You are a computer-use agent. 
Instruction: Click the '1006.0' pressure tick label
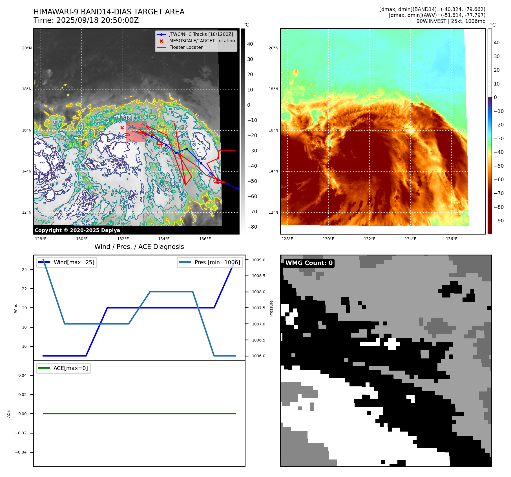pyautogui.click(x=258, y=356)
